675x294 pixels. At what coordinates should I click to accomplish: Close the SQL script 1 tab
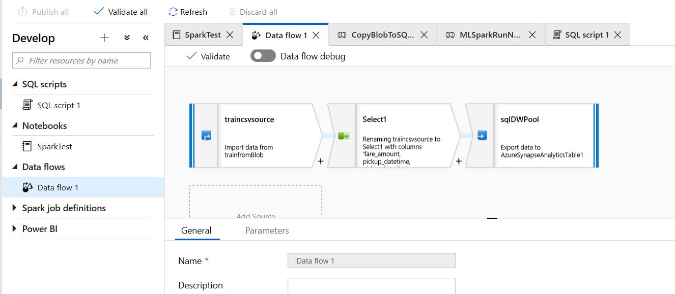[618, 35]
